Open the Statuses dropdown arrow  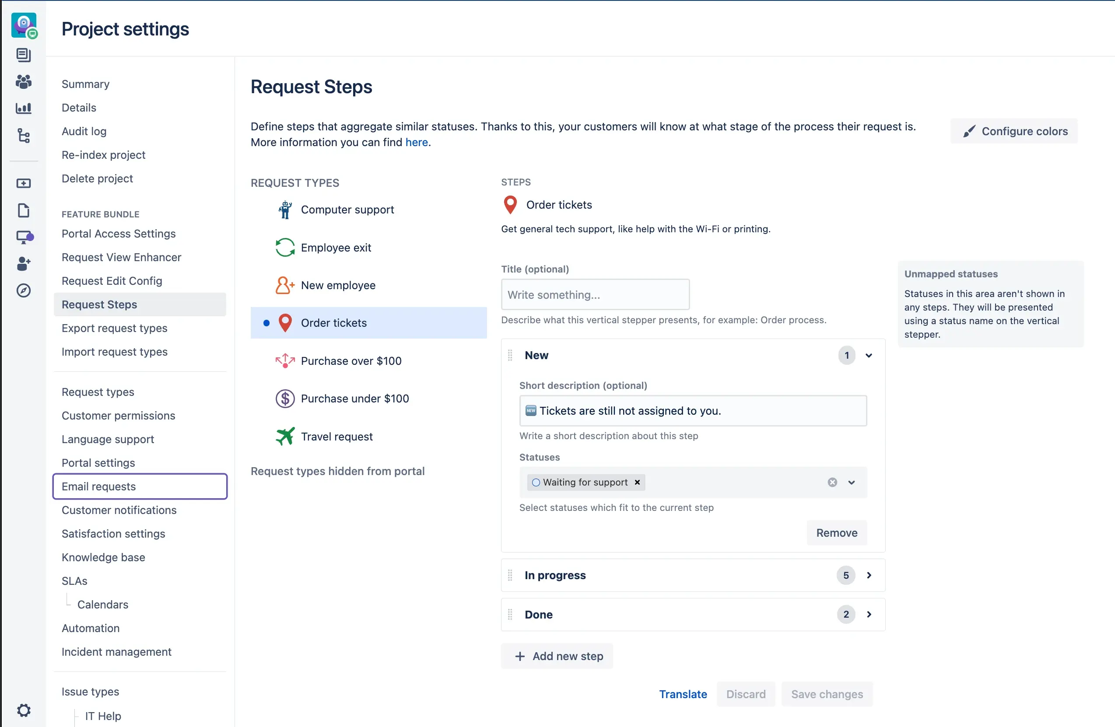pyautogui.click(x=851, y=482)
